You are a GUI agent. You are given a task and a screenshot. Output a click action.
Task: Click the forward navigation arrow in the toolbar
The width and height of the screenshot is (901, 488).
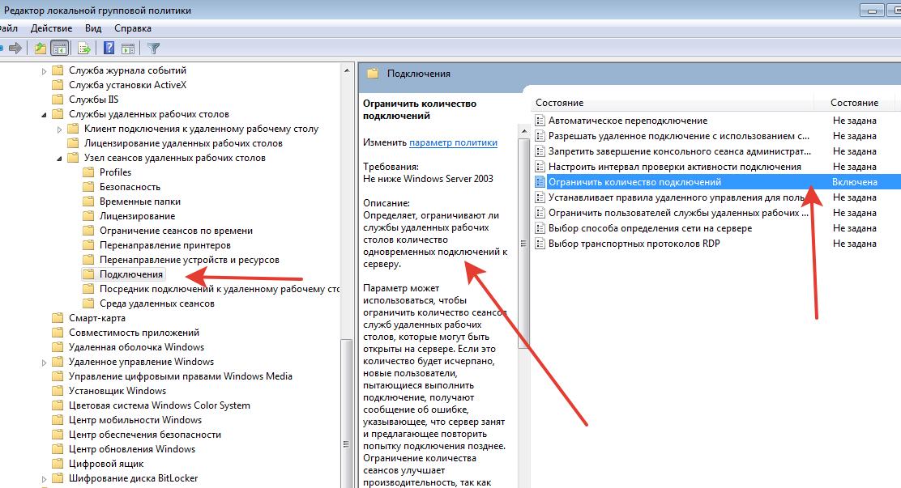(15, 48)
